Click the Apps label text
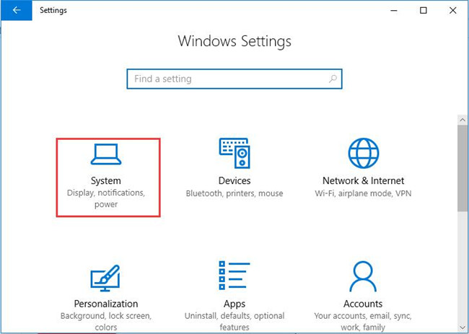469x334 pixels. pos(234,304)
